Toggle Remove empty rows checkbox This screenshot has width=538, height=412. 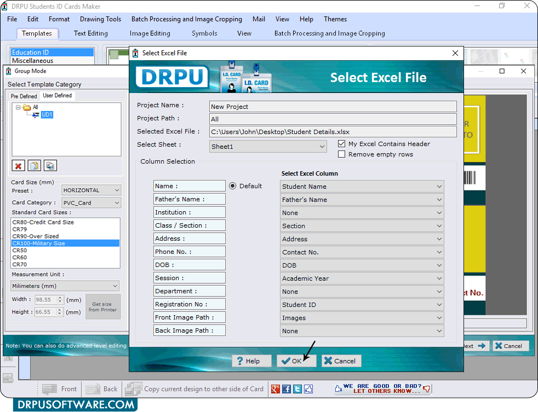(341, 154)
